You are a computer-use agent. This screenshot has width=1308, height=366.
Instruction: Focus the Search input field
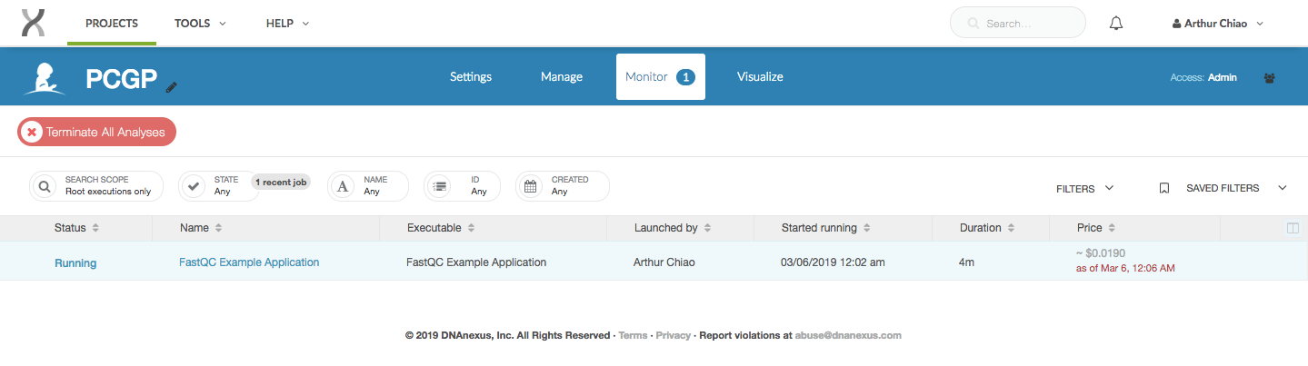coord(1018,23)
